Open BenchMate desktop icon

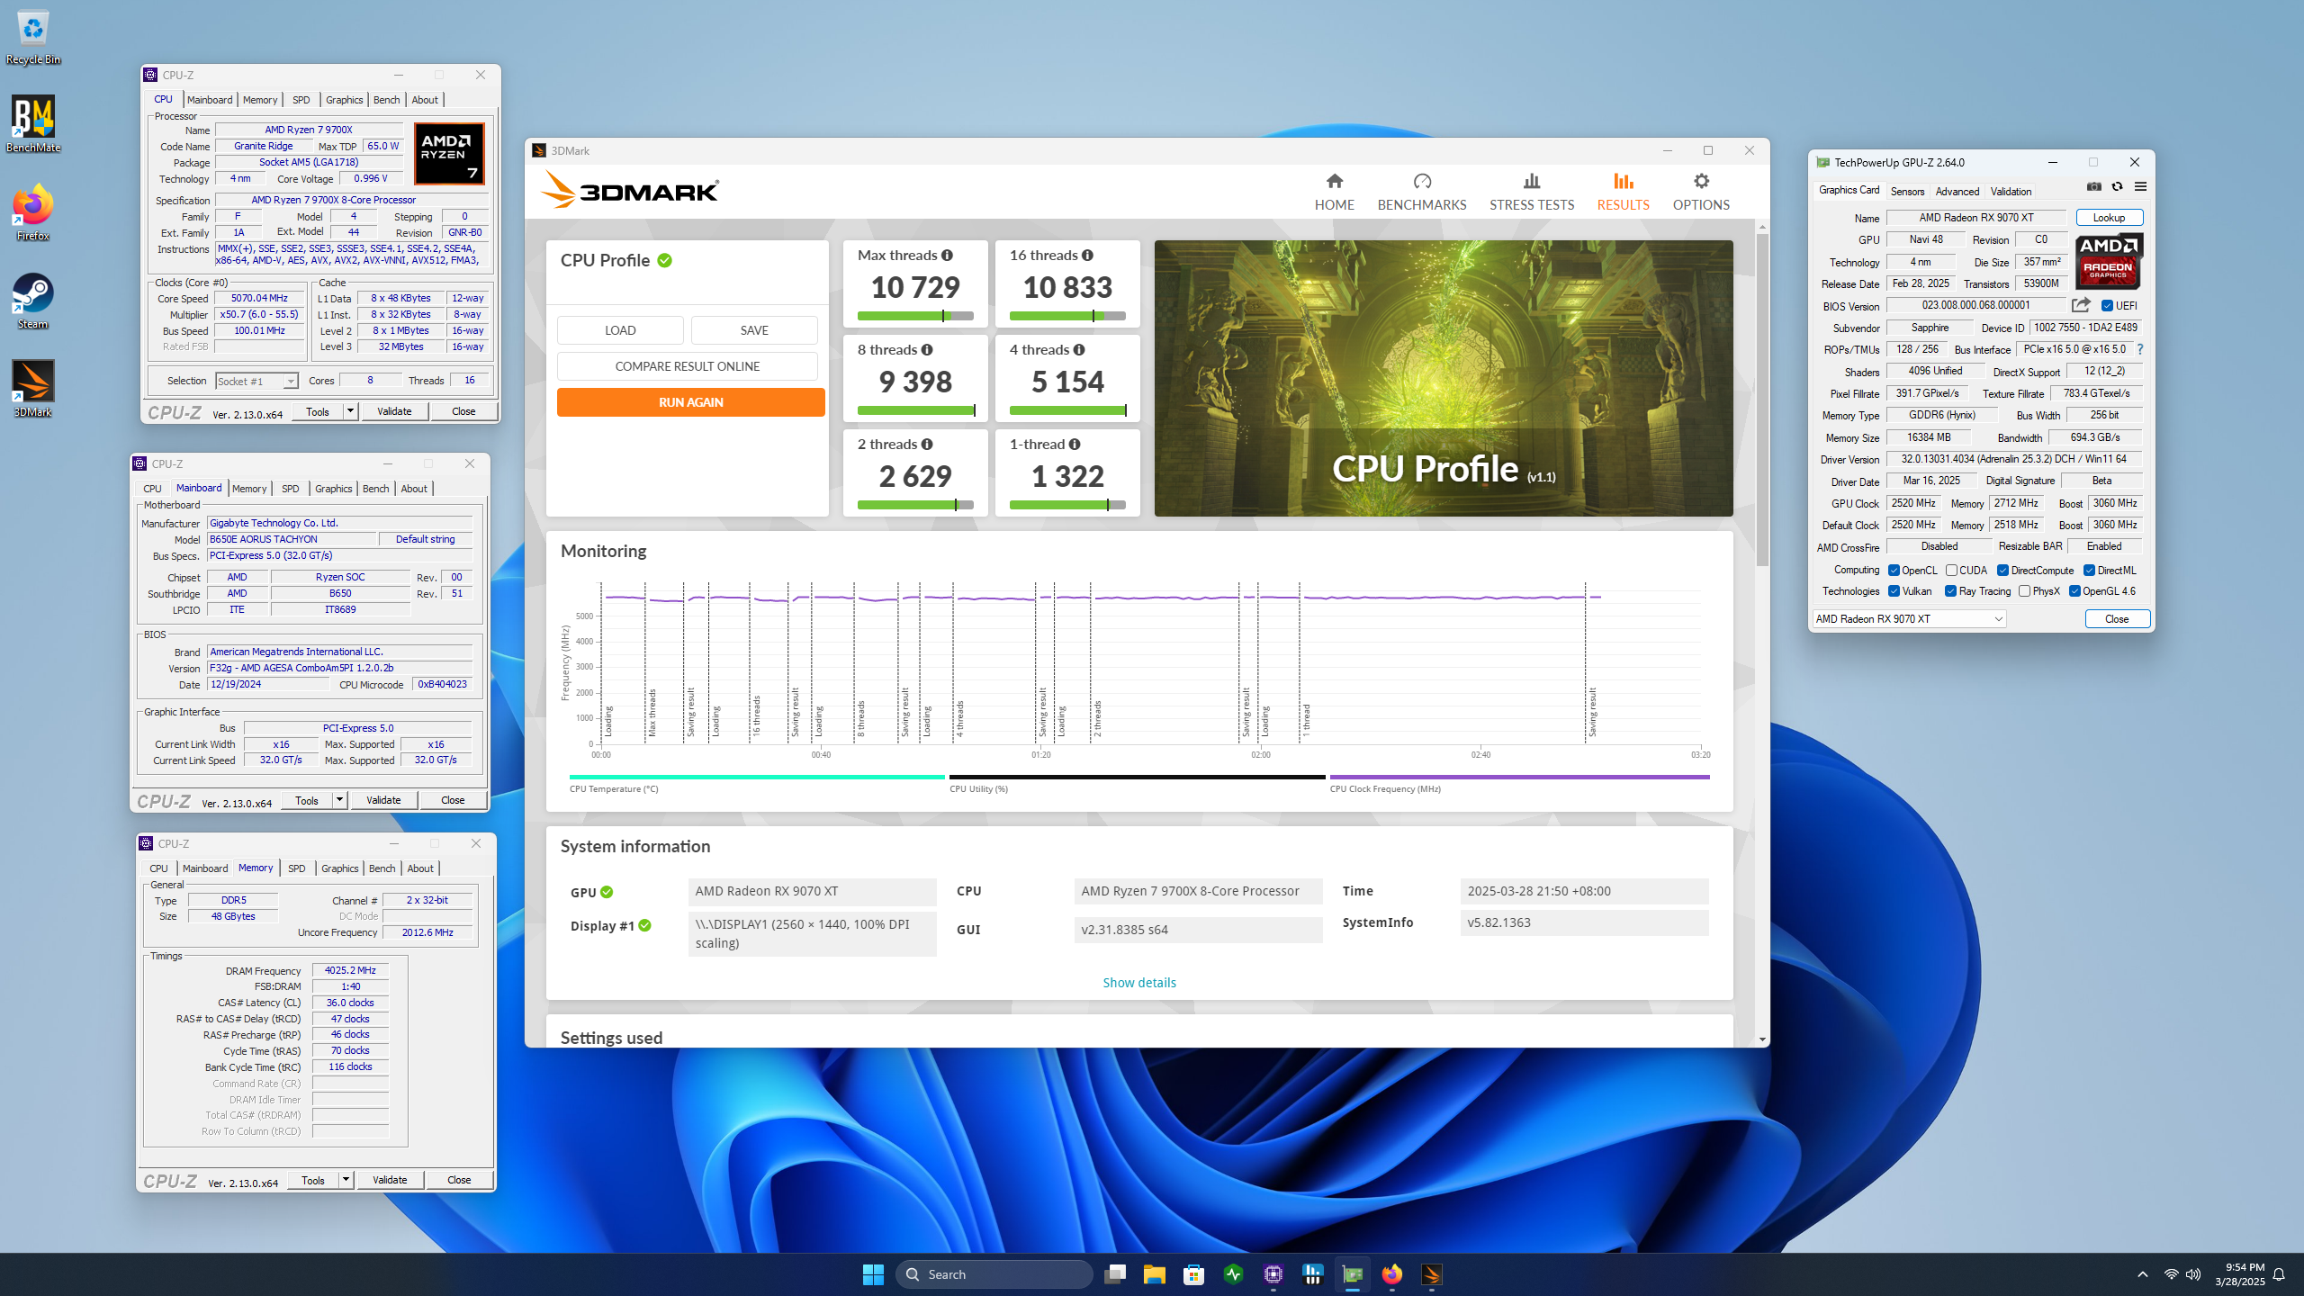[33, 124]
